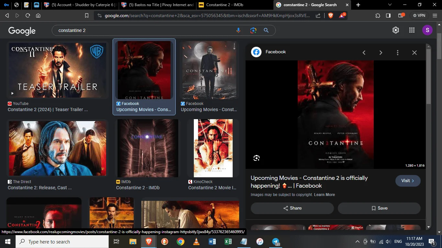442x248 pixels.
Task: Click the VPN button in the toolbar
Action: tap(419, 15)
